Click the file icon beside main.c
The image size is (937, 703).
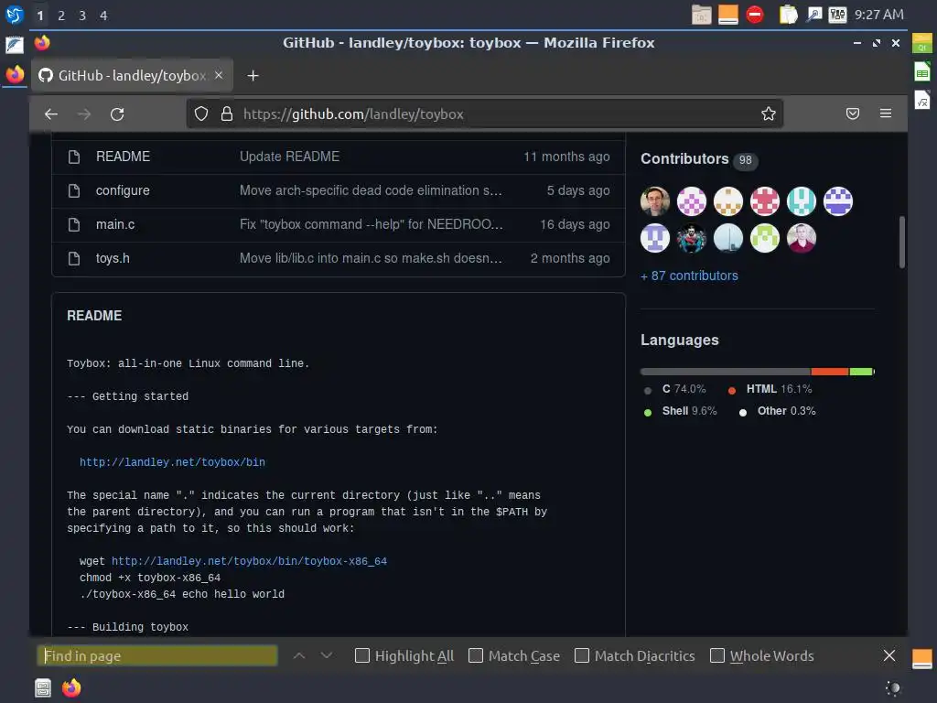coord(74,225)
